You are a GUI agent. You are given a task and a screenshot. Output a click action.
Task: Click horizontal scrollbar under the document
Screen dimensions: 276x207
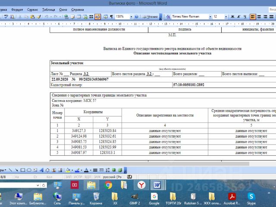125,164
